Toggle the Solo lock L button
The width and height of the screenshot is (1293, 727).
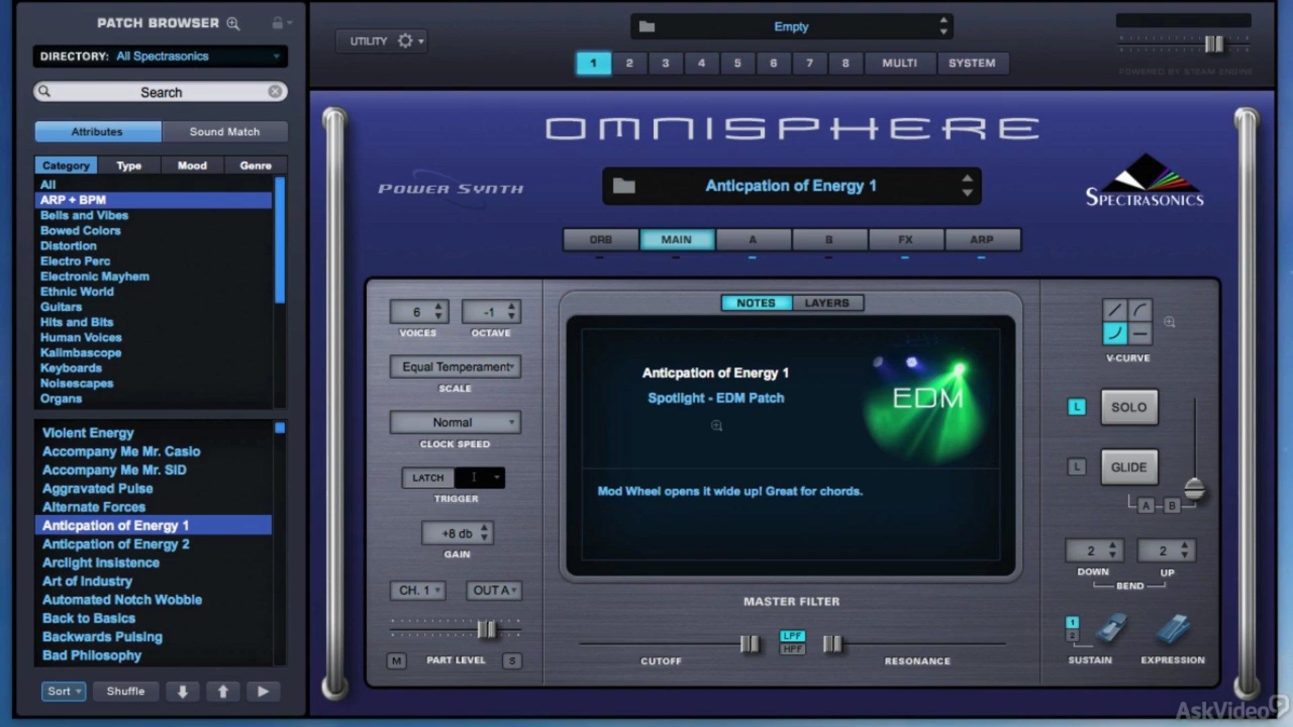coord(1077,407)
